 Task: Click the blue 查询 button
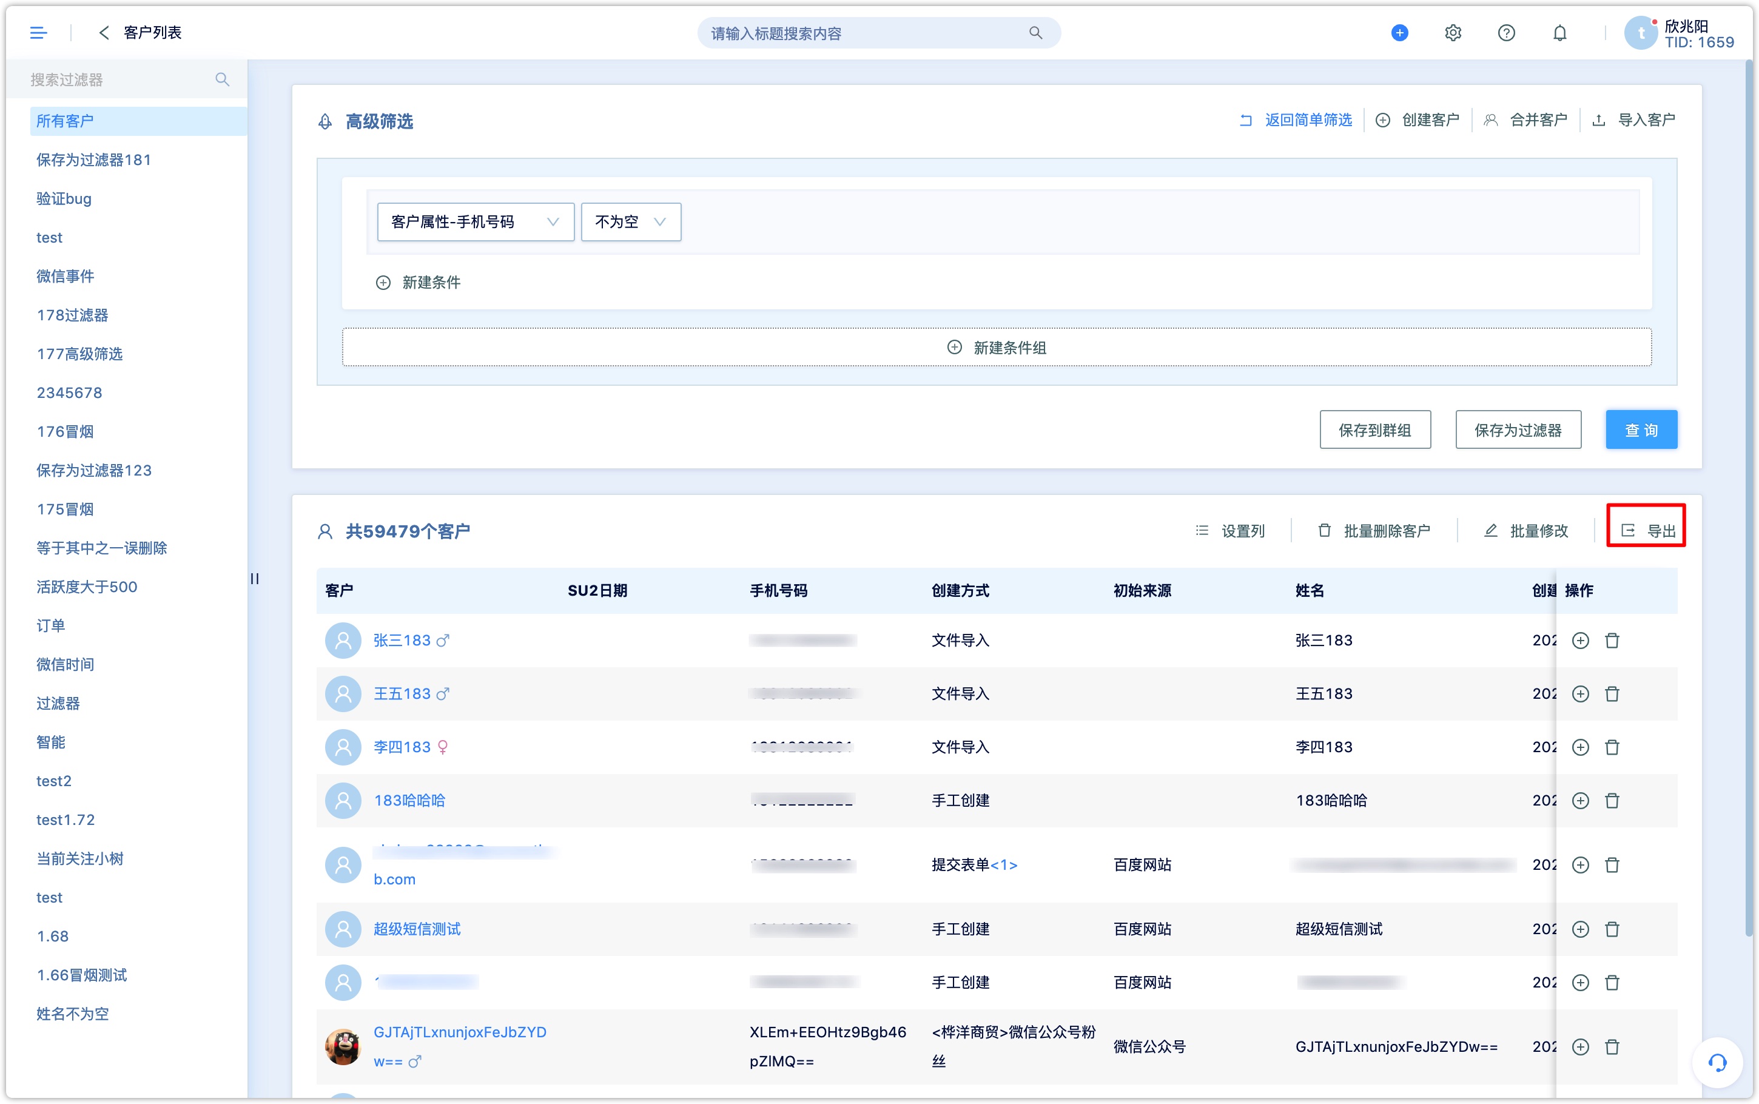[x=1641, y=429]
